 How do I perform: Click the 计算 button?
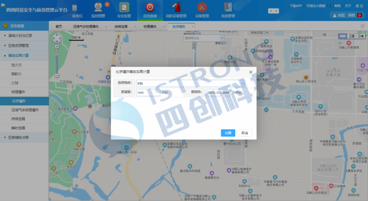pyautogui.click(x=228, y=133)
